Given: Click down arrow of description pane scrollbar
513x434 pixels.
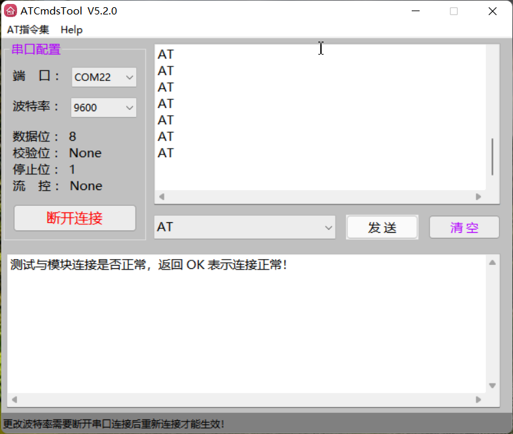Looking at the screenshot, I should [x=493, y=385].
